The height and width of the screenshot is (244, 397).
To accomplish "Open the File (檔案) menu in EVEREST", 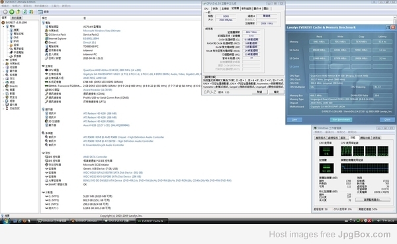I will (x=5, y=6).
